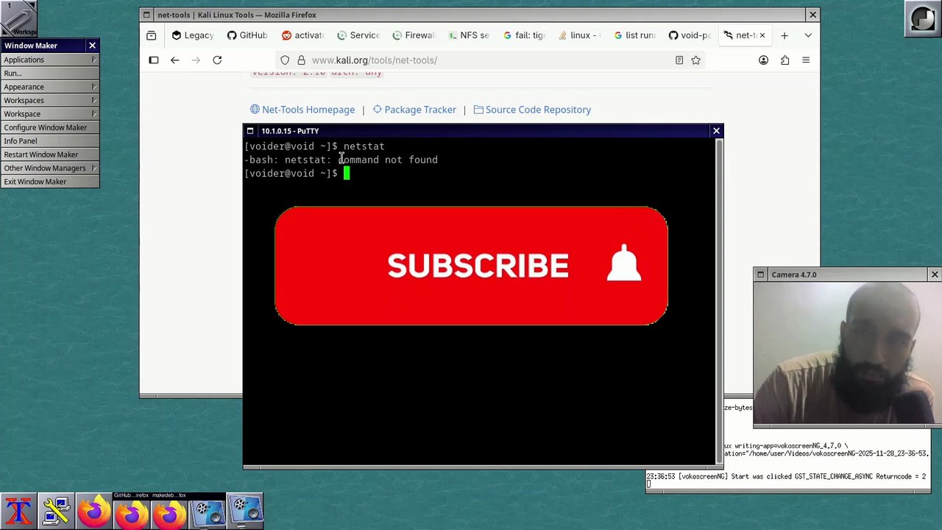Switch to the void-pa tab
Image resolution: width=942 pixels, height=530 pixels.
click(689, 35)
